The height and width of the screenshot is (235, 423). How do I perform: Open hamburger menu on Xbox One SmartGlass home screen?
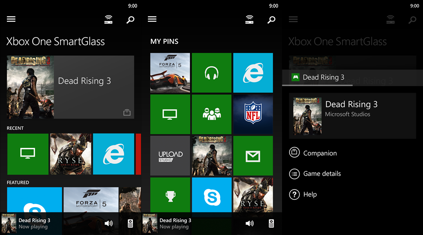11,19
